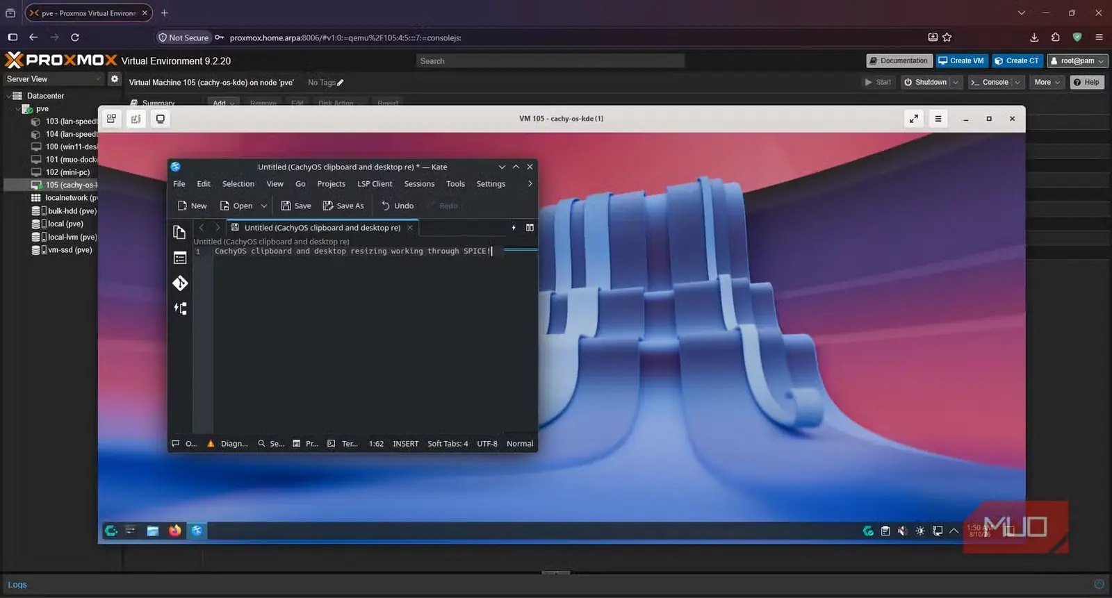This screenshot has height=598, width=1112.
Task: Expand the Open recent dropdown arrow in Kate
Action: (x=264, y=206)
